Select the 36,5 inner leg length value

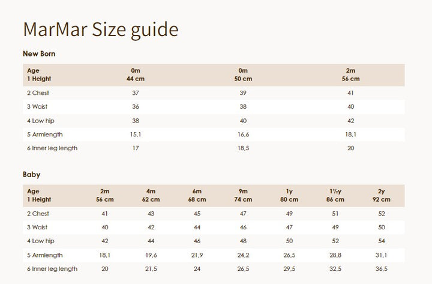tap(382, 269)
